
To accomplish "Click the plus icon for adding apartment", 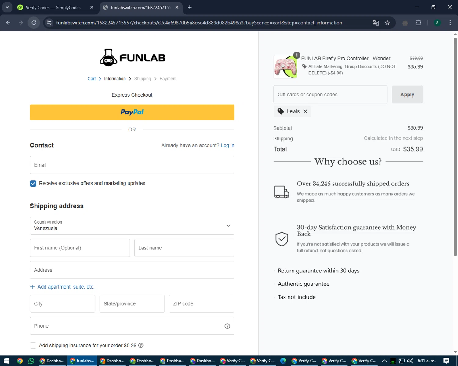I will click(32, 287).
